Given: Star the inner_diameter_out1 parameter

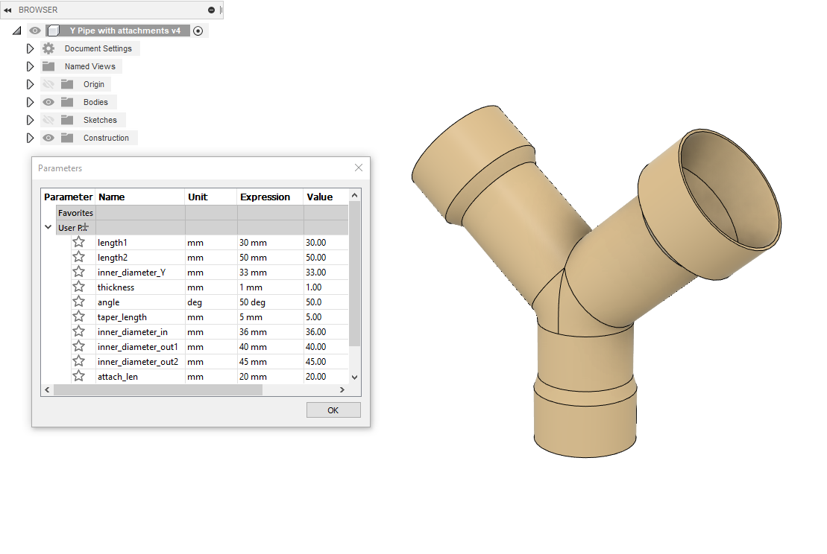Looking at the screenshot, I should (x=78, y=346).
